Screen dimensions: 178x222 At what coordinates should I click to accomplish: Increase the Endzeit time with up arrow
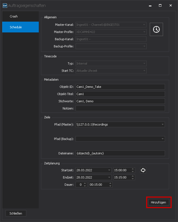(133, 176)
